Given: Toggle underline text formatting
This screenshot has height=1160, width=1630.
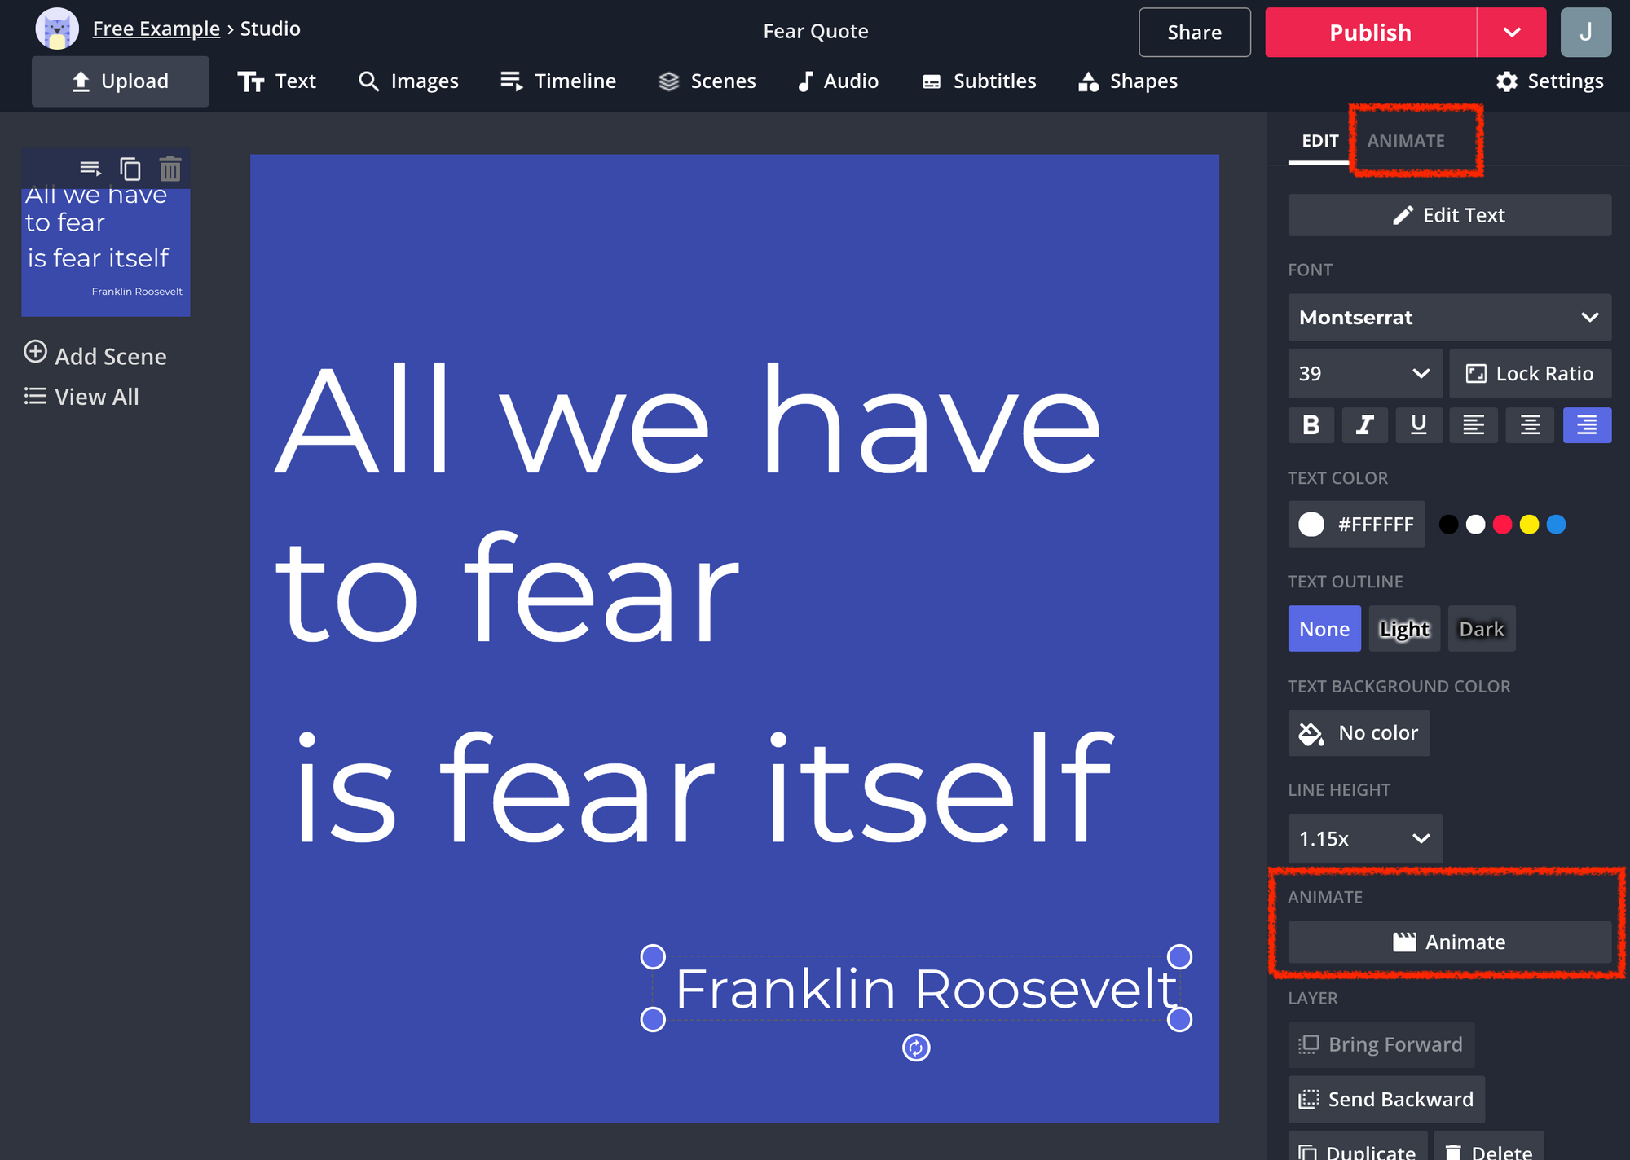Looking at the screenshot, I should click(x=1418, y=424).
